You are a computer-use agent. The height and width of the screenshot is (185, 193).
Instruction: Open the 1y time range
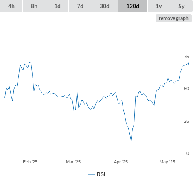pos(159,6)
